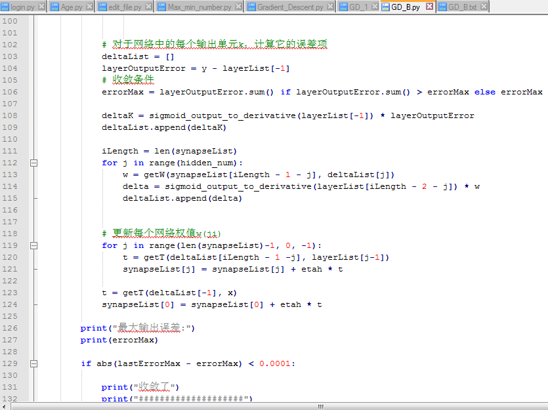The image size is (548, 410).
Task: Click the comment on line 118
Action: point(161,234)
